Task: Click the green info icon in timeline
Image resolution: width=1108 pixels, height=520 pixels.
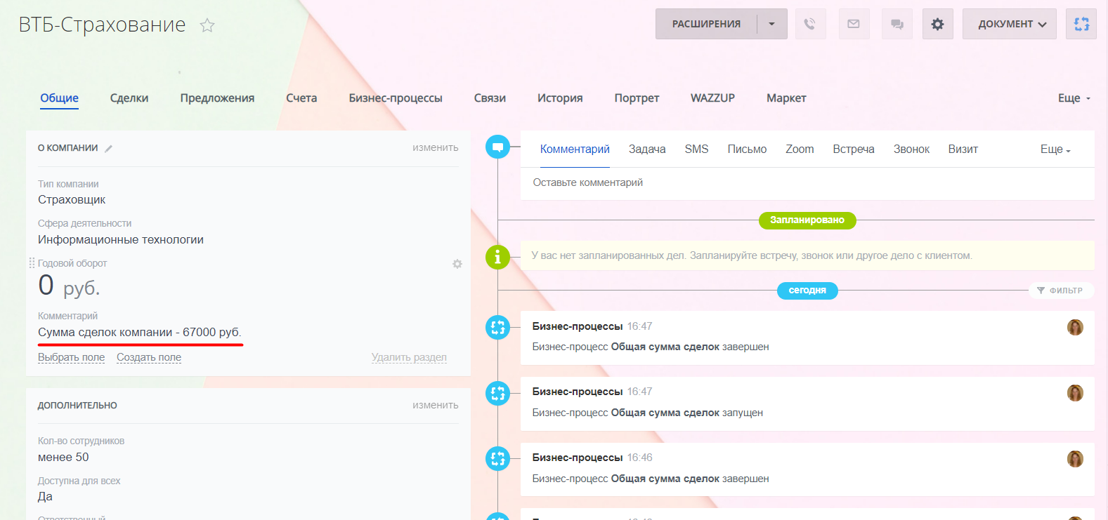Action: (x=497, y=257)
